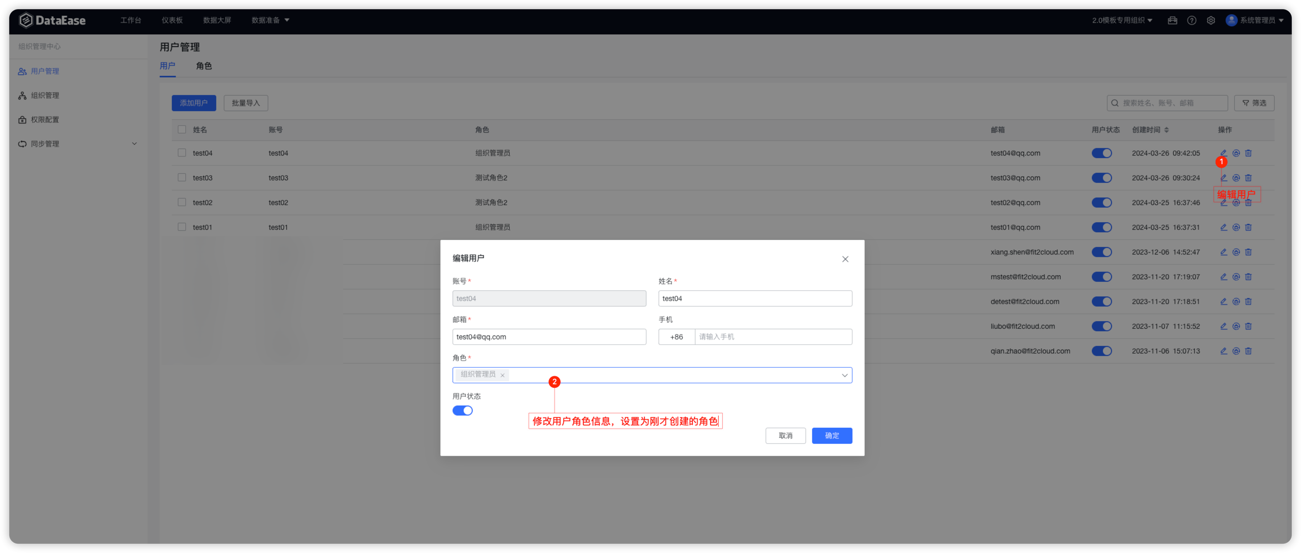This screenshot has height=553, width=1301.
Task: Click the +86 country code selector
Action: (x=676, y=337)
